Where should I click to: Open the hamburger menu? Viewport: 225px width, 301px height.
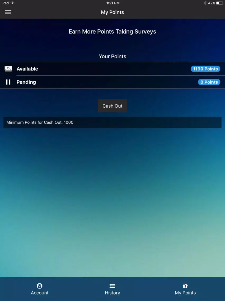[8, 12]
